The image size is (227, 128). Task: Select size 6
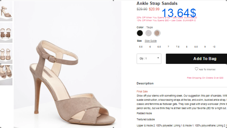click(150, 47)
